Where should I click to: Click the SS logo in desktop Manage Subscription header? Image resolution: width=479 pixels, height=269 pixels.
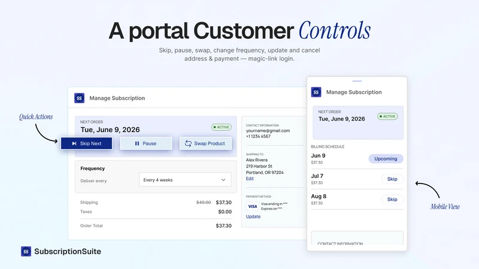point(80,98)
